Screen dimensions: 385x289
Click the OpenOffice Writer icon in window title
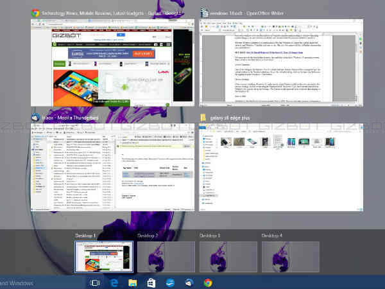click(204, 13)
